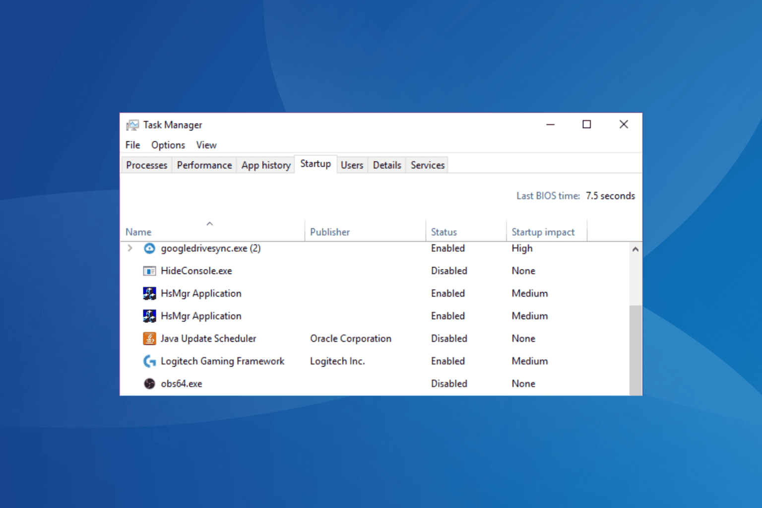The width and height of the screenshot is (762, 508).
Task: Sort by the Status column header
Action: (x=466, y=231)
